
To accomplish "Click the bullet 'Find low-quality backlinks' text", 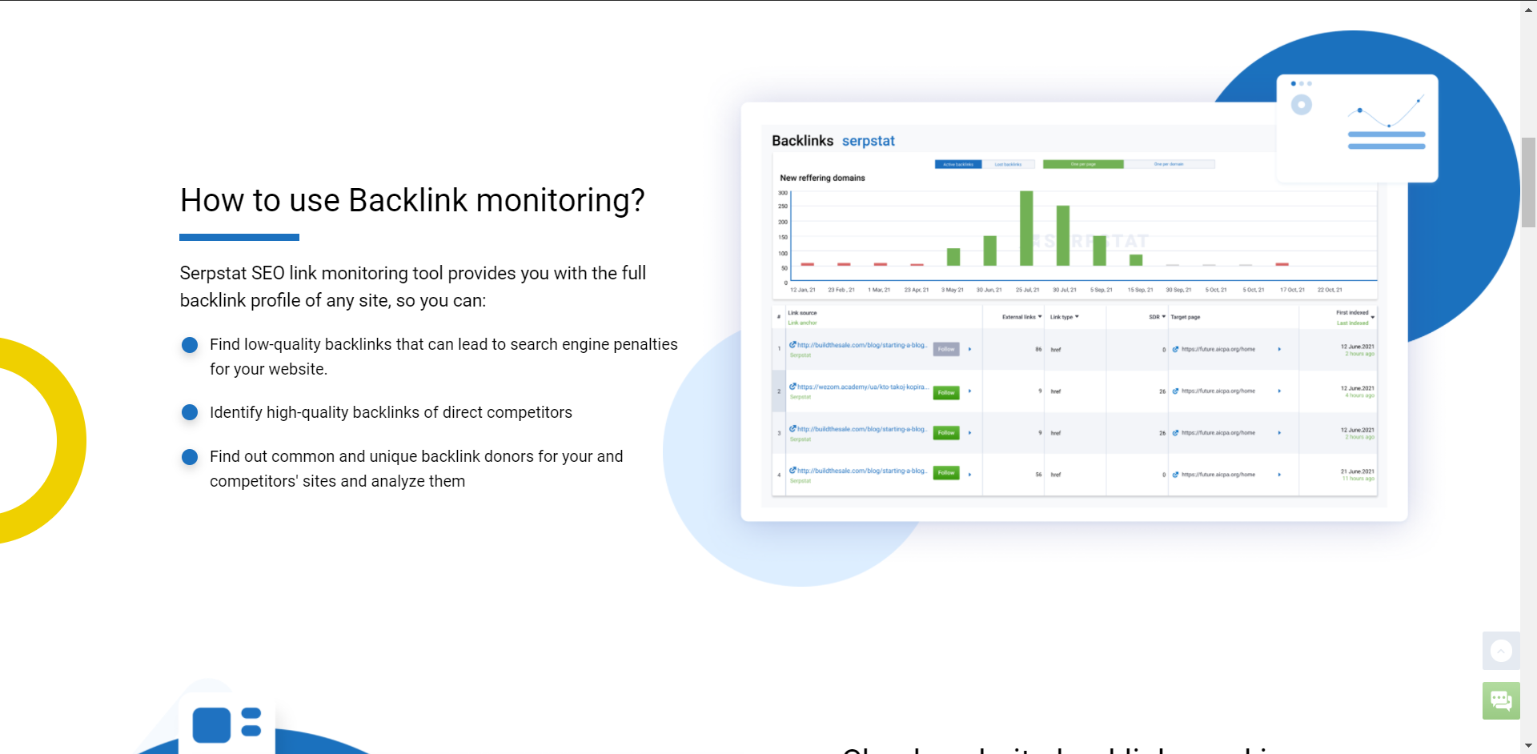I will (443, 356).
